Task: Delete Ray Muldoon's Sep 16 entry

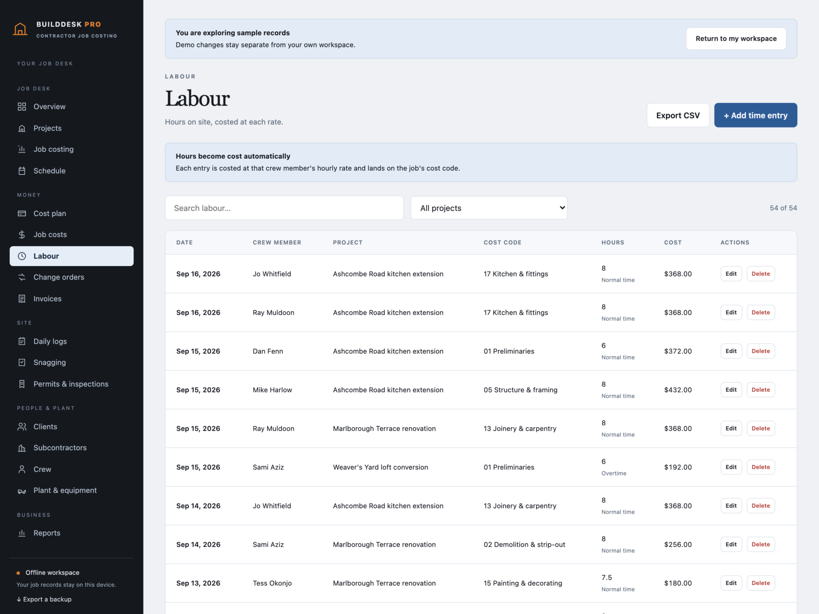Action: (x=761, y=313)
